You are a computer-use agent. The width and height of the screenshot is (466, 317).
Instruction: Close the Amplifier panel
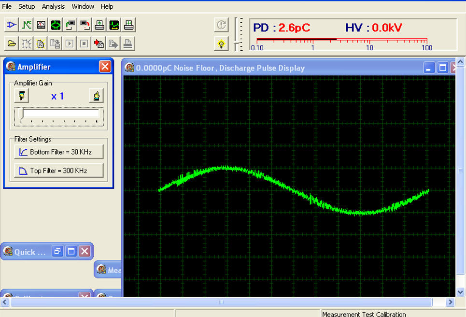click(105, 67)
